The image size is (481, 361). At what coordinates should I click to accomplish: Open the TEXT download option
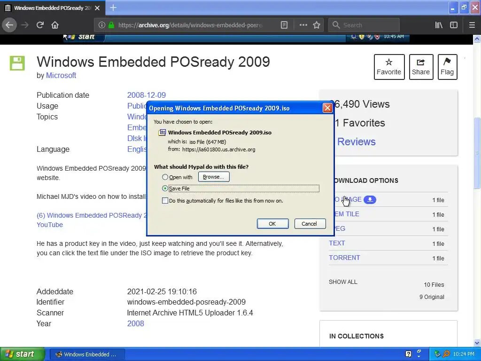pyautogui.click(x=337, y=243)
